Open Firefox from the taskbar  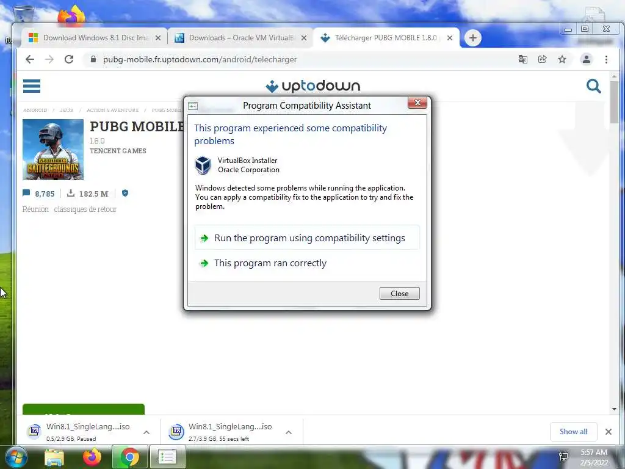pos(92,457)
